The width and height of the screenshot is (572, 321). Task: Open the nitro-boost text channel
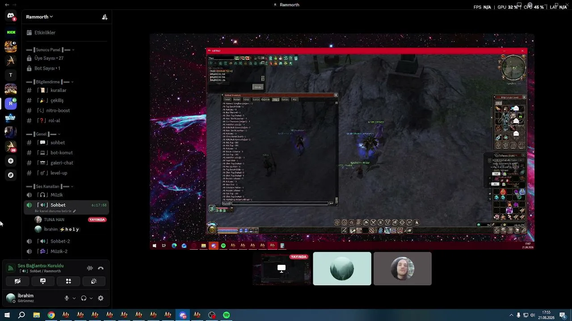click(66, 111)
